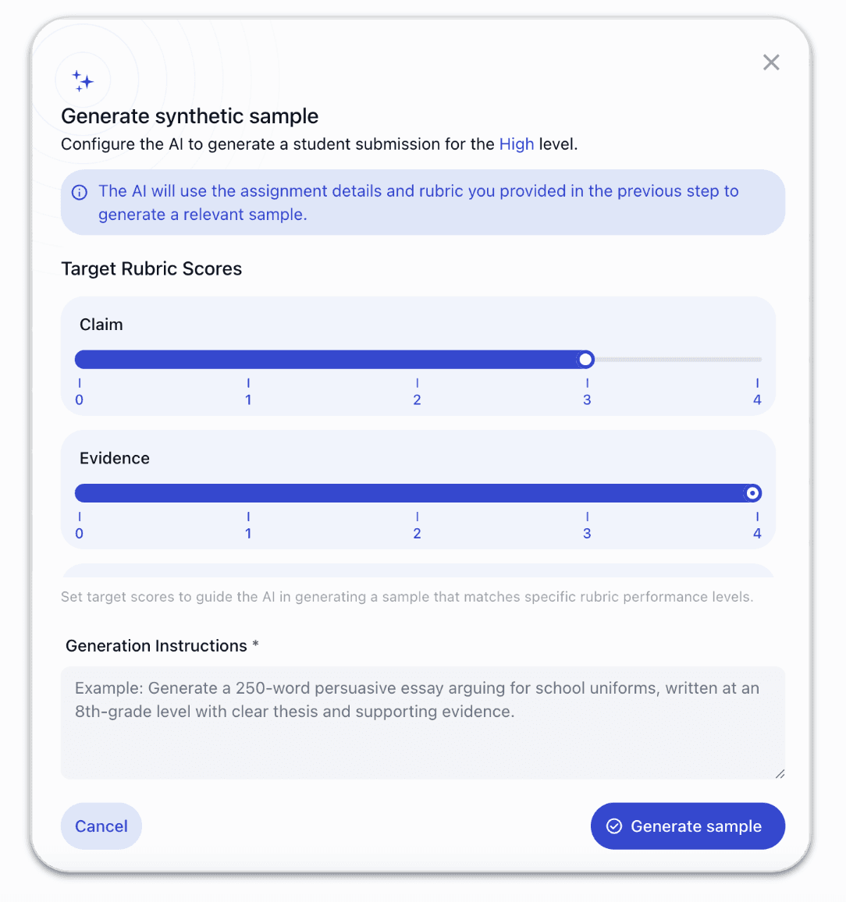Set Evidence score to 2

(x=418, y=493)
